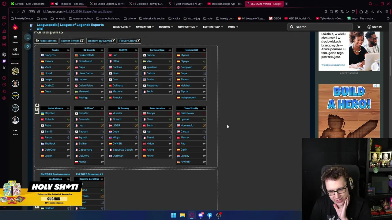
Task: Expand the EDITING HELP dropdown
Action: click(213, 27)
